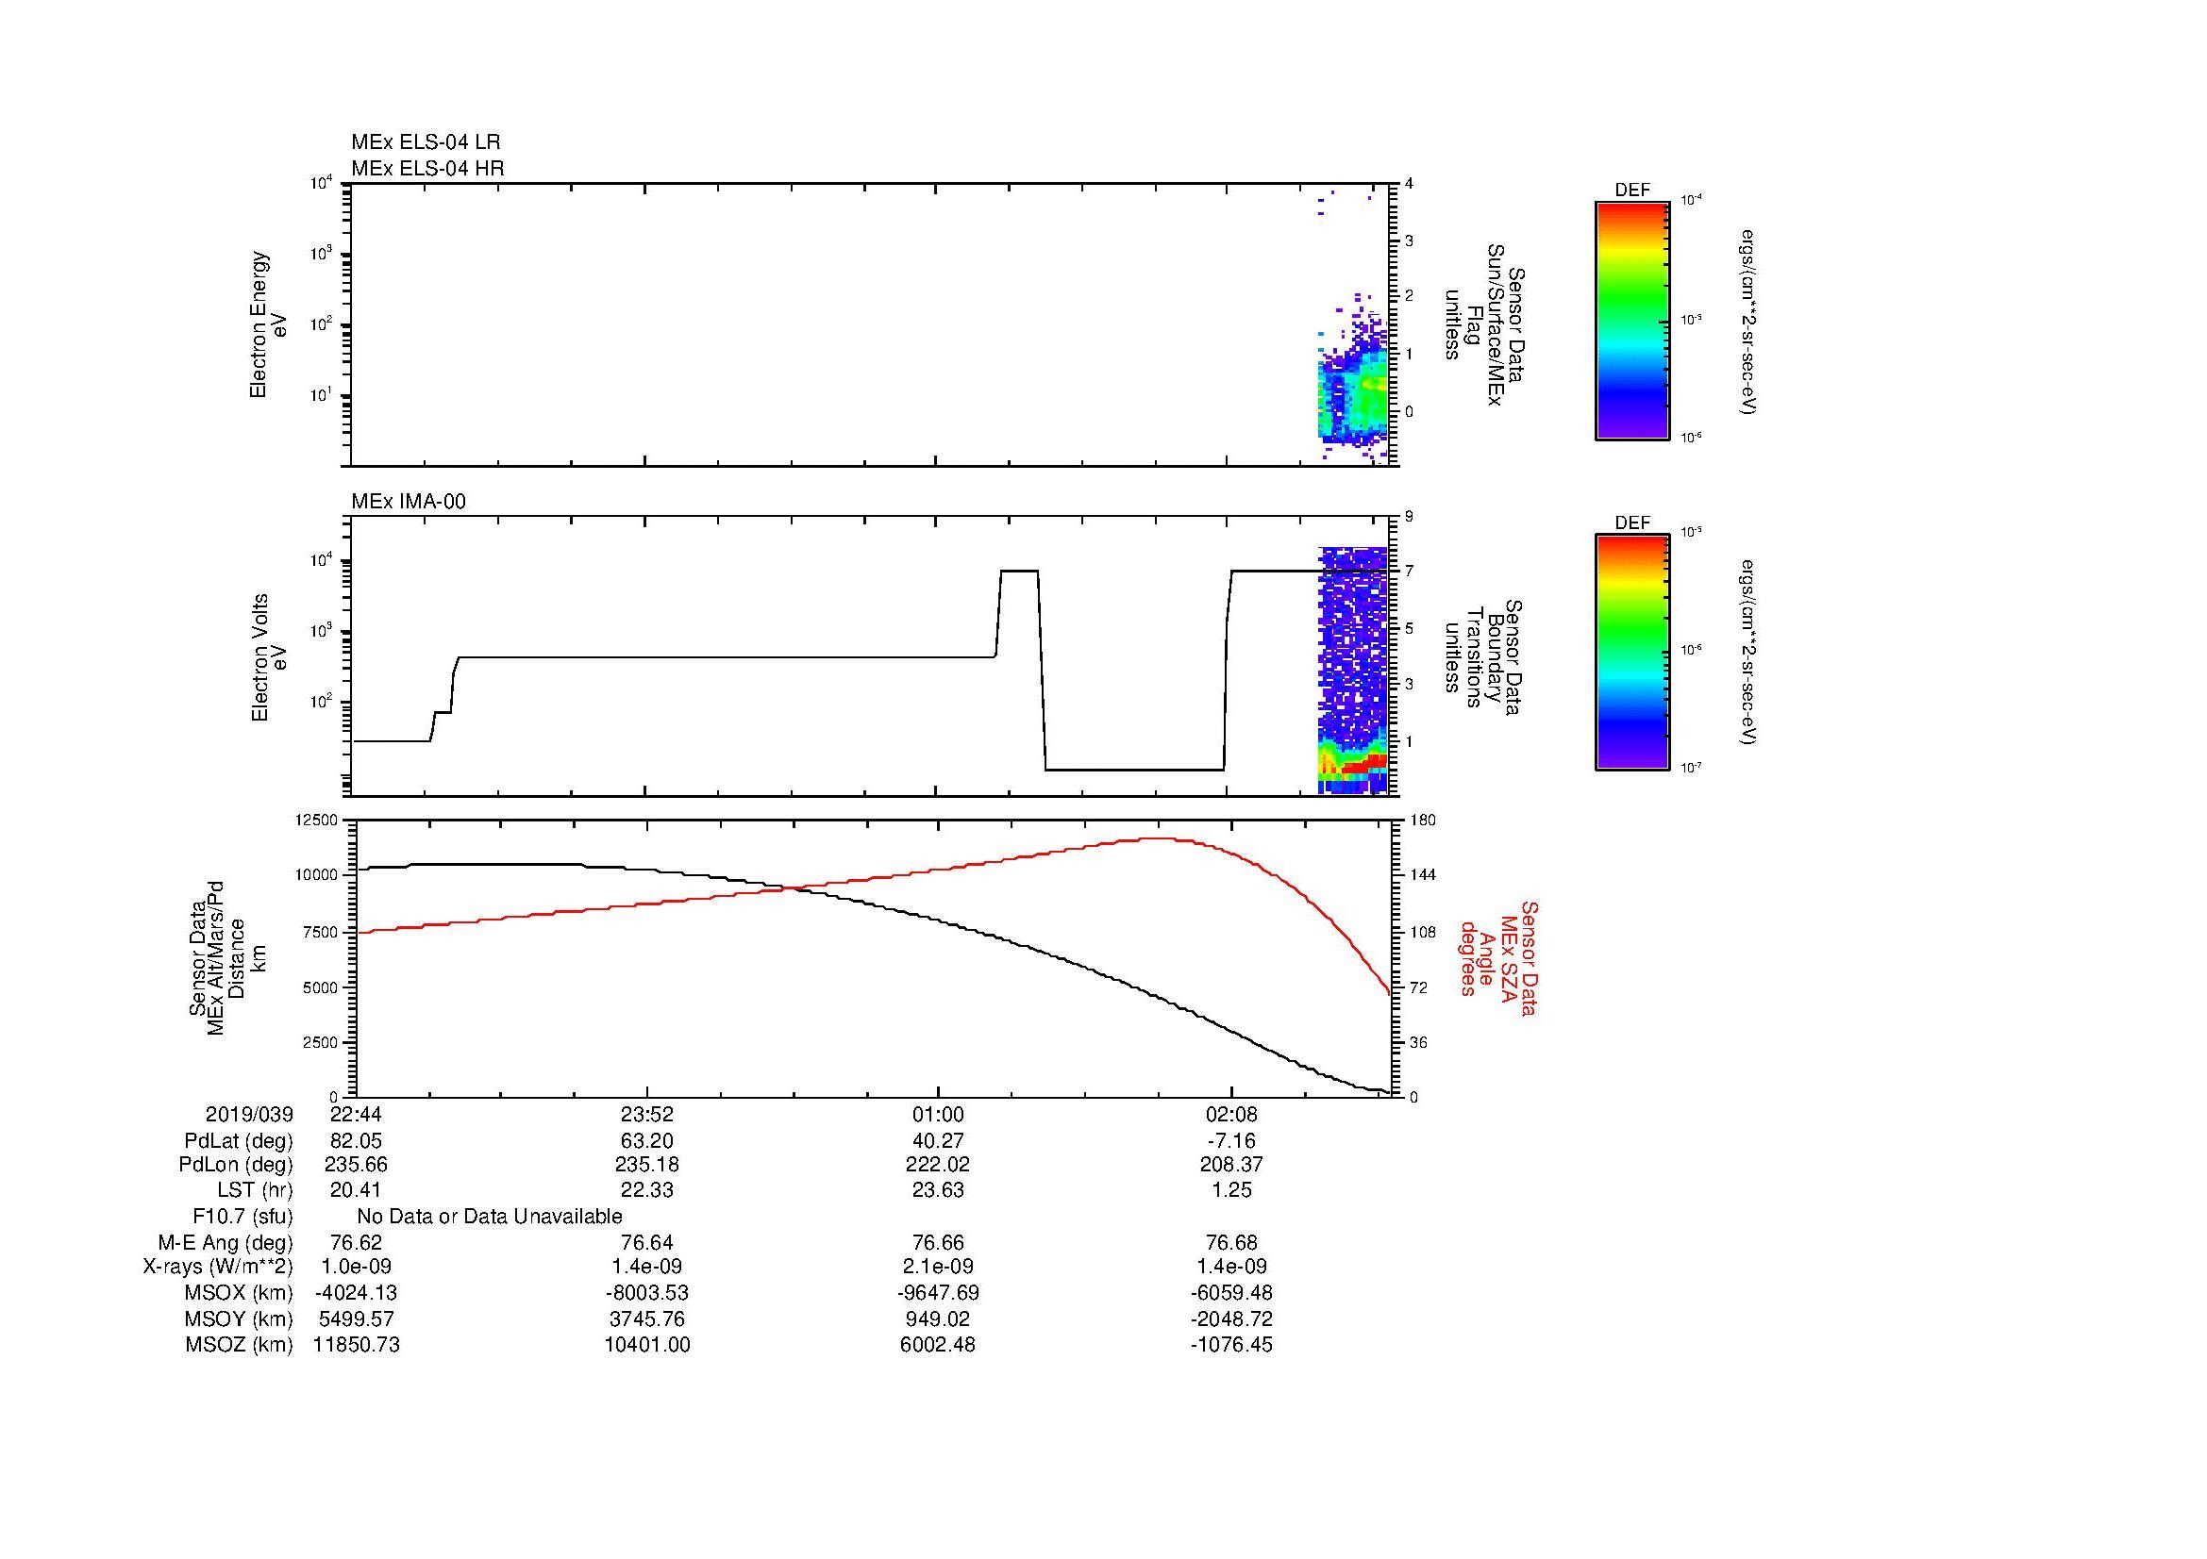Click the date label '2019/039'
The width and height of the screenshot is (2207, 1559).
click(x=249, y=1114)
